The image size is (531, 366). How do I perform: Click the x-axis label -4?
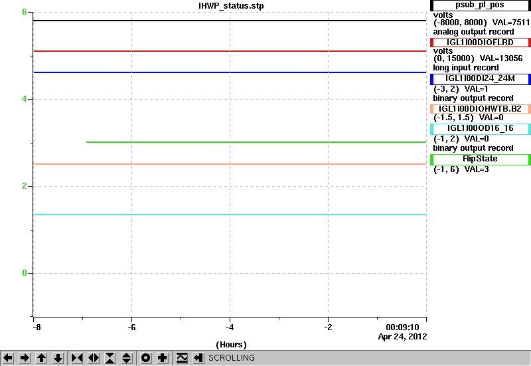230,327
